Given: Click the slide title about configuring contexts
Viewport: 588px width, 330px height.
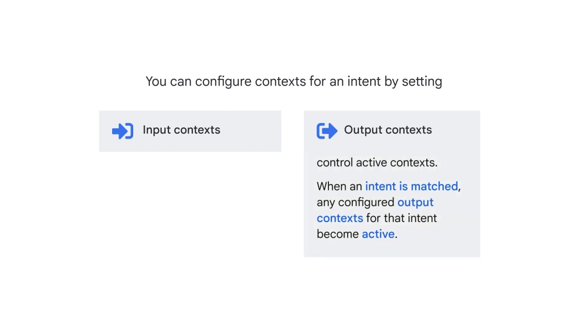Looking at the screenshot, I should coord(294,82).
